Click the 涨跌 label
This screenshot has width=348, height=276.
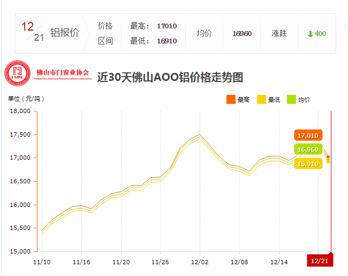[x=279, y=34]
